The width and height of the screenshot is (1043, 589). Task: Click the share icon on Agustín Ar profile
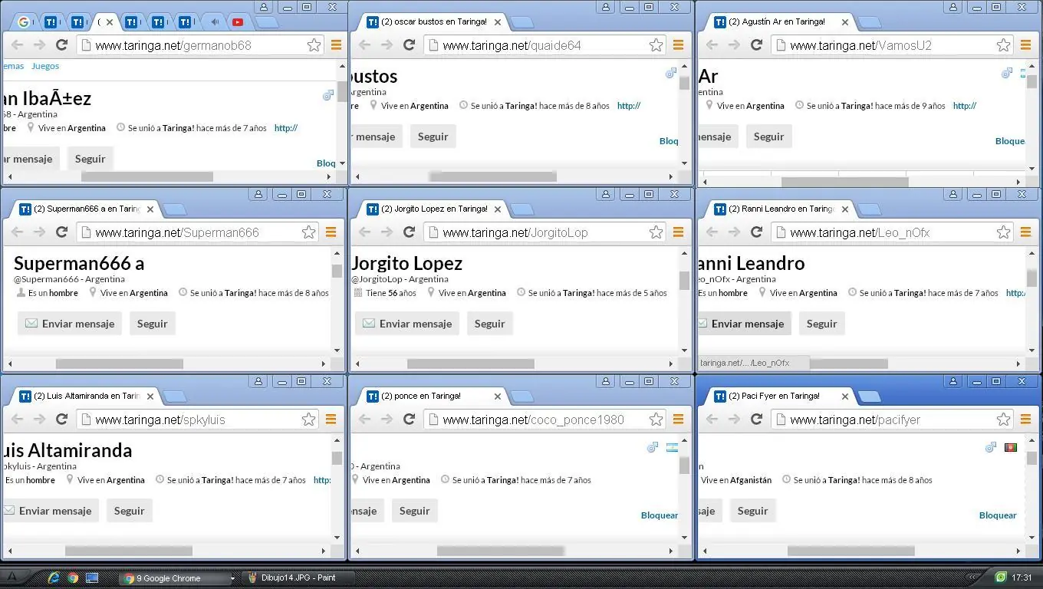click(1007, 73)
